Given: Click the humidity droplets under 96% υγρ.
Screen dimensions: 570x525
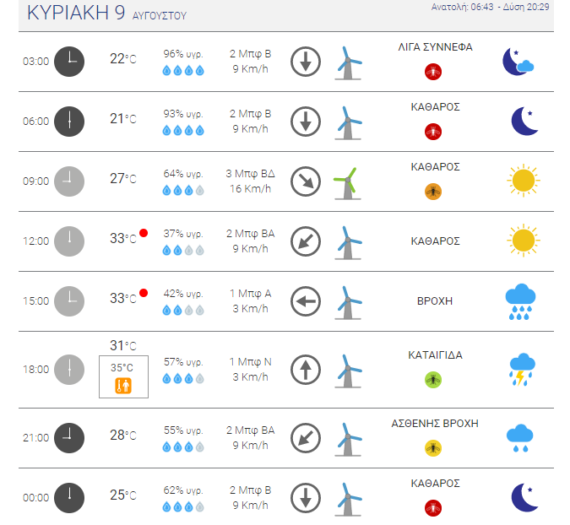Looking at the screenshot, I should [183, 71].
